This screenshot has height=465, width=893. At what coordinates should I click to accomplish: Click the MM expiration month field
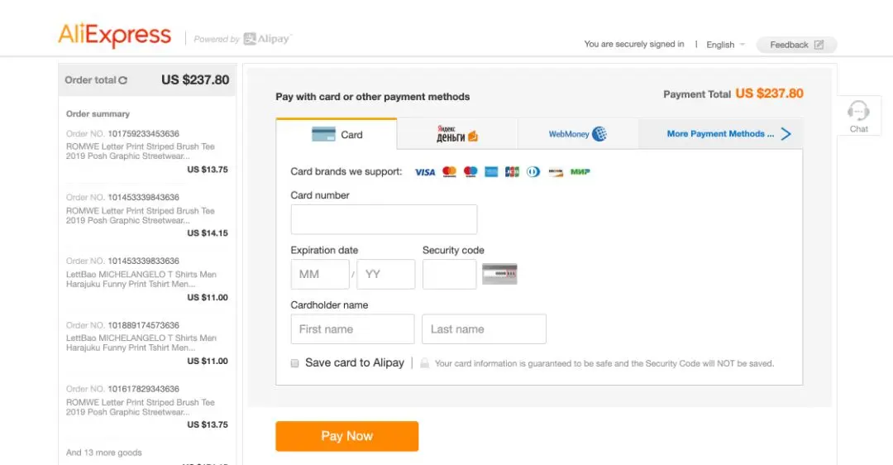click(320, 274)
